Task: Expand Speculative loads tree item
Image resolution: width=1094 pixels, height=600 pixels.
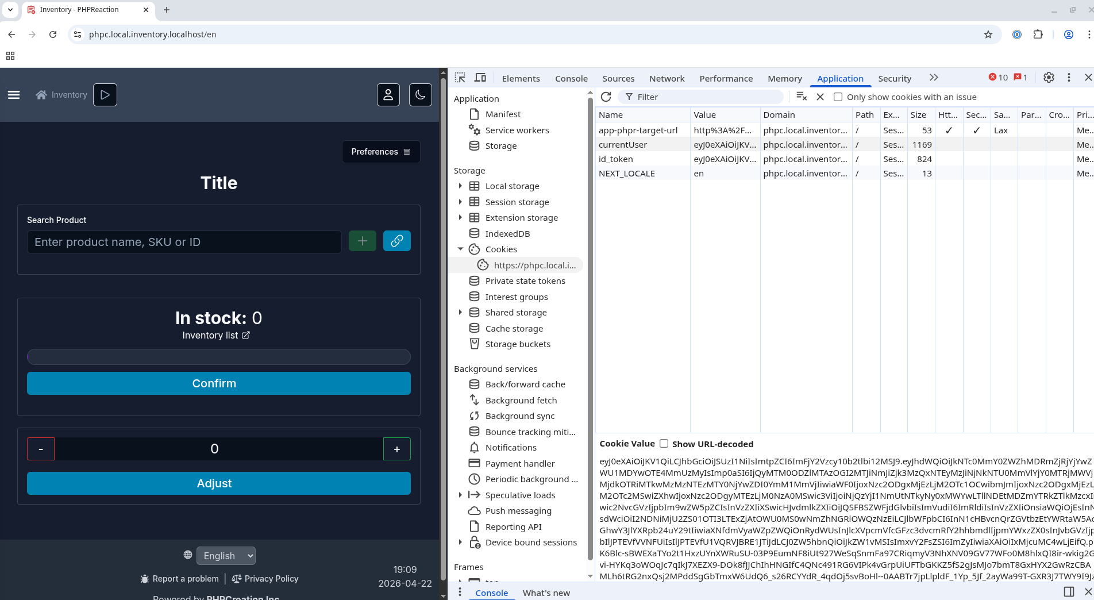Action: (460, 495)
